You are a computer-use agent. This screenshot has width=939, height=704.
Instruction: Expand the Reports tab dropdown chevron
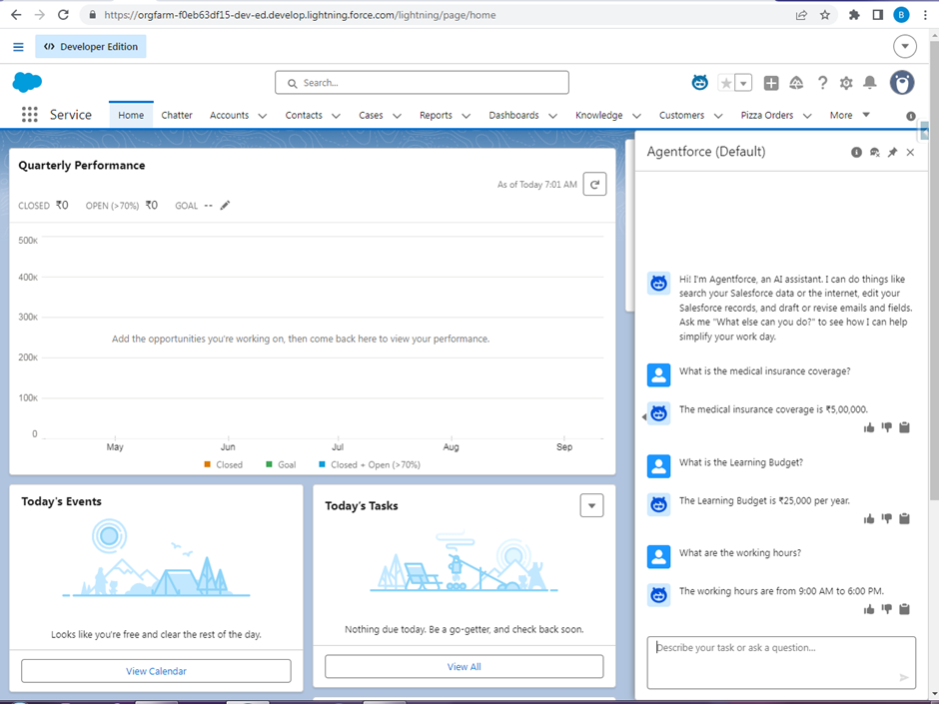[x=466, y=116]
